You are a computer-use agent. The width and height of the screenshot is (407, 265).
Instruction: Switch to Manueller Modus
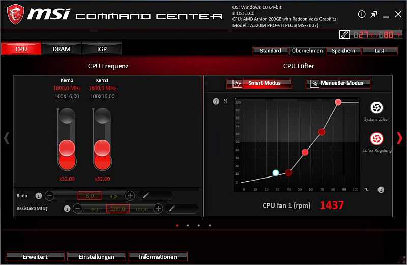coord(338,83)
